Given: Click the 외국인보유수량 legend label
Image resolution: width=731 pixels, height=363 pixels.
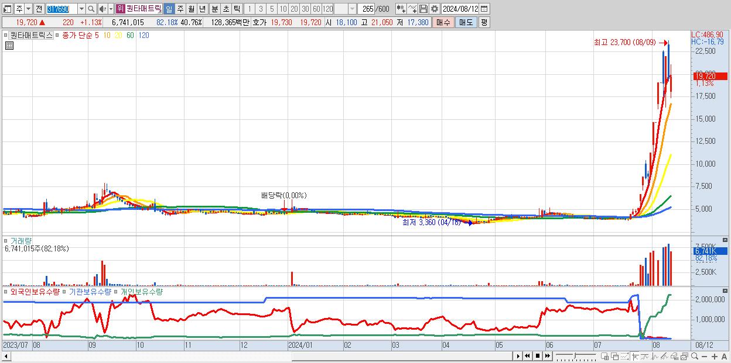Looking at the screenshot, I should pos(35,291).
